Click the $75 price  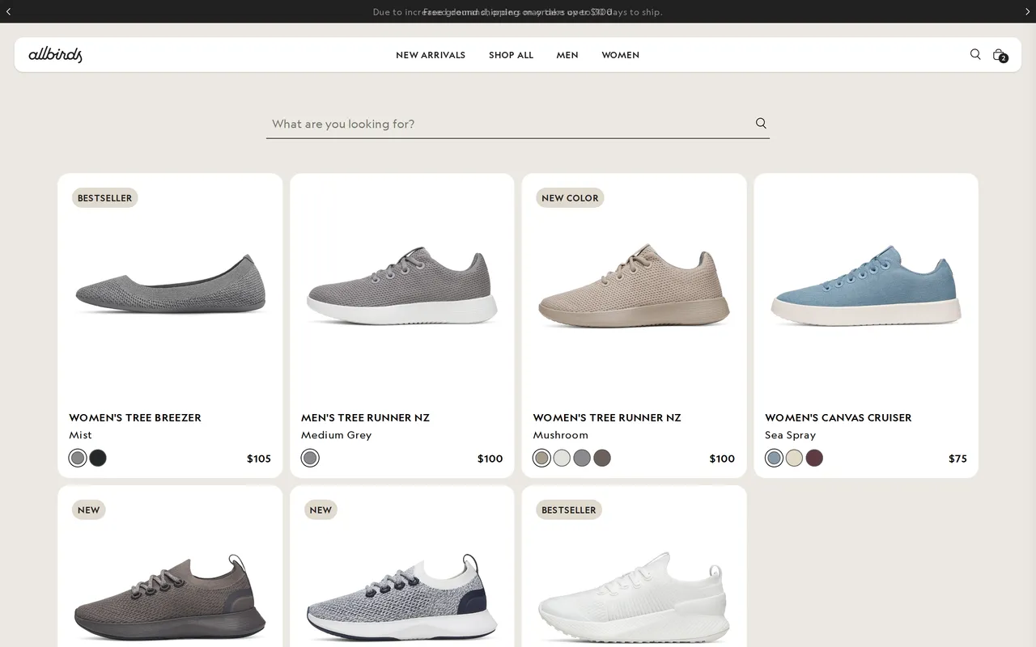coord(957,459)
